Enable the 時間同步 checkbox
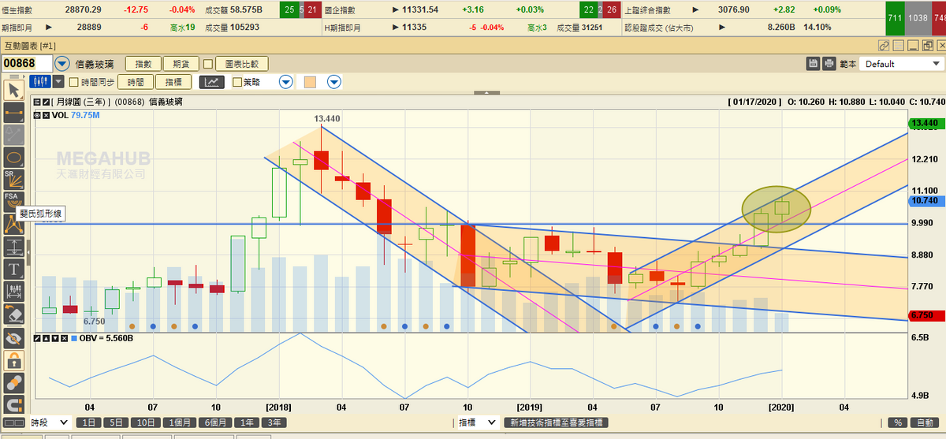 click(x=74, y=81)
